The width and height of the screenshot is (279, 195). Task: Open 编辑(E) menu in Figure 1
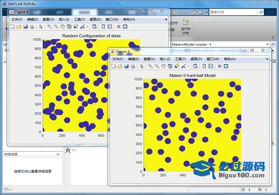[32, 19]
